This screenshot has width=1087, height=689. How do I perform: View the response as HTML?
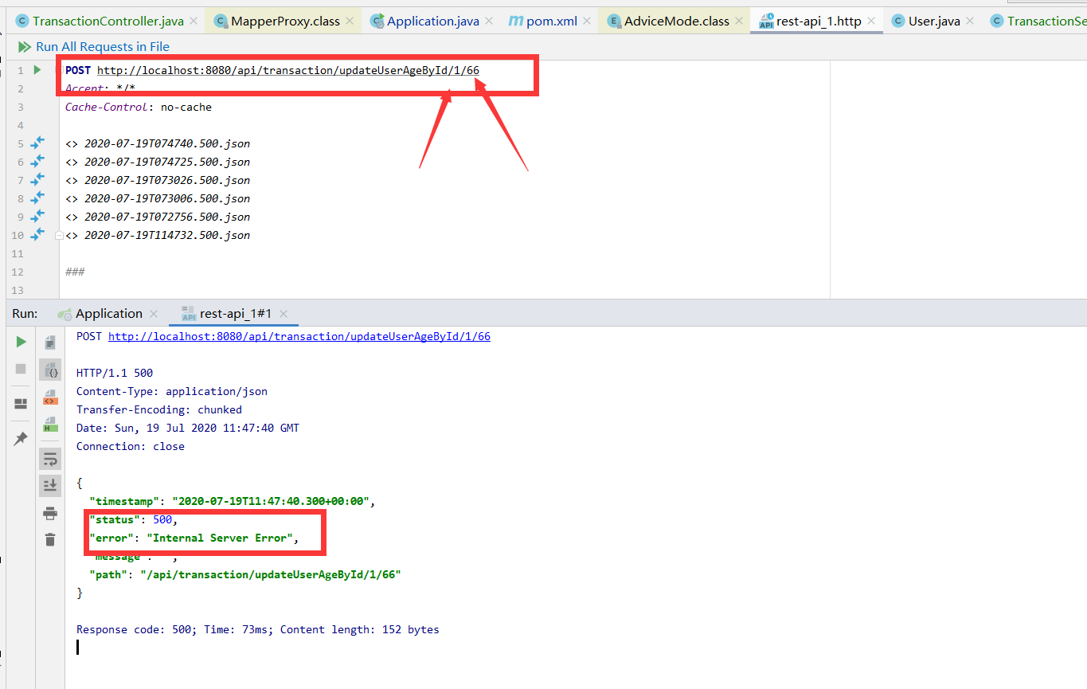click(x=50, y=424)
